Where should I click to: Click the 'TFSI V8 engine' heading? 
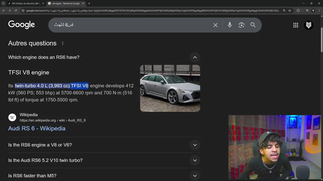[x=29, y=72]
